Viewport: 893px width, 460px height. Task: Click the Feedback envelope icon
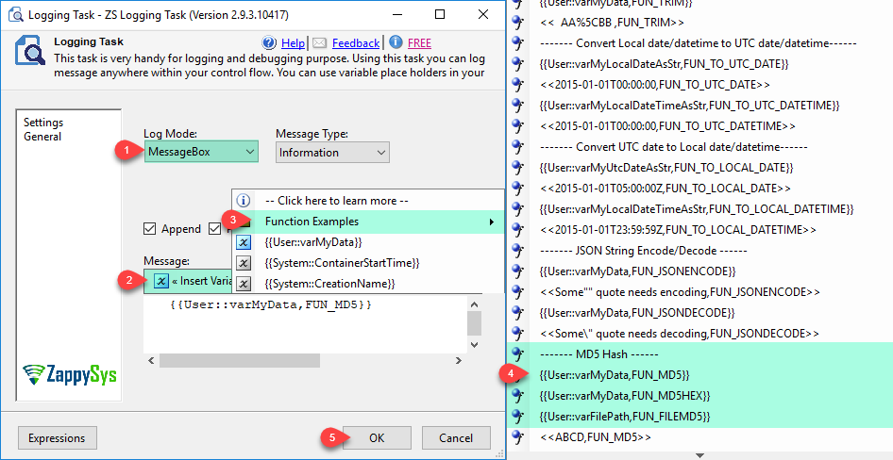[320, 42]
